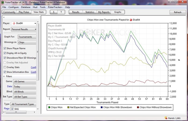Image resolution: width=188 pixels, height=121 pixels.
Task: Toggle Show Player Name checkbox
Action: click(5, 48)
